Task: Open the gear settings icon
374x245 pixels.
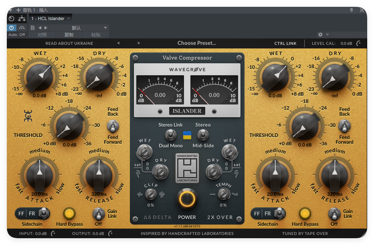Action: click(x=320, y=34)
